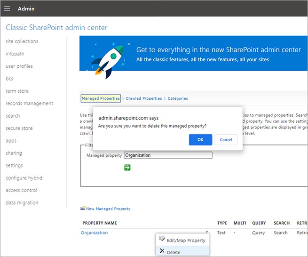
Task: Open term store page
Action: (x=17, y=91)
